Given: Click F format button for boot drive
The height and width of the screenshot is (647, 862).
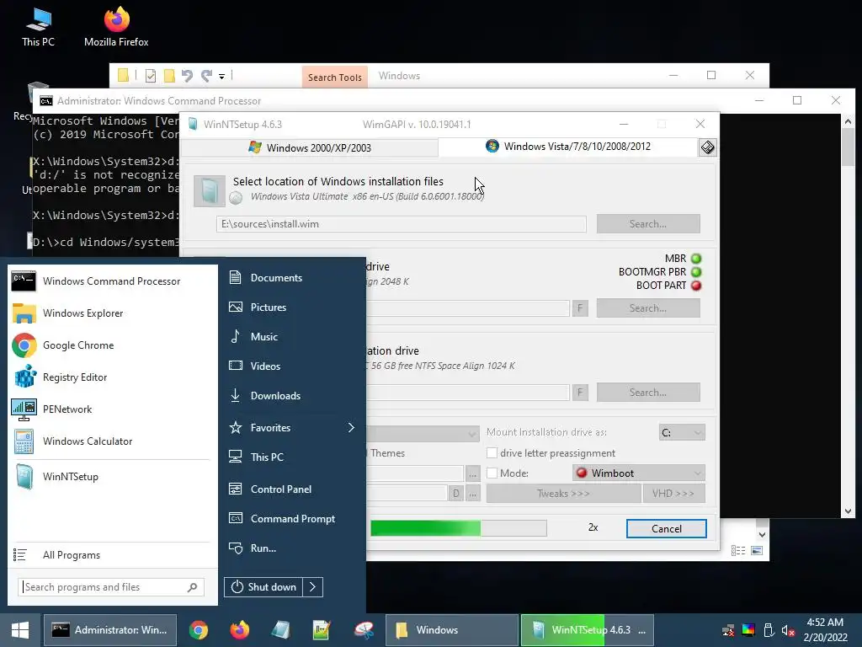Looking at the screenshot, I should click(x=580, y=308).
